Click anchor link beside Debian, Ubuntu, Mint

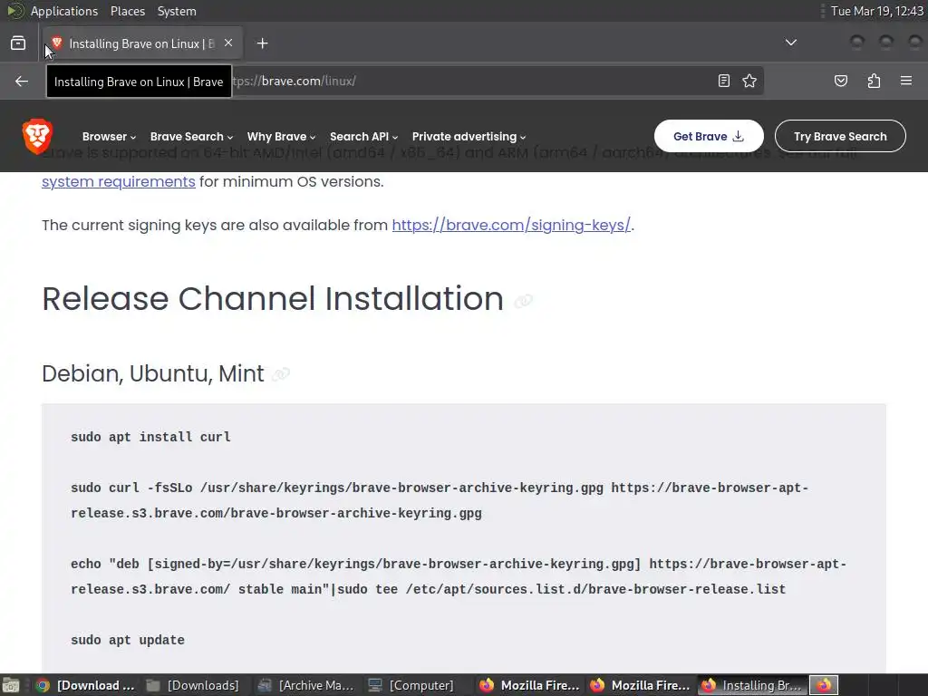[x=281, y=374]
